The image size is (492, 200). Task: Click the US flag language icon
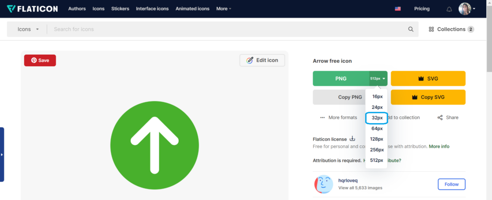pos(398,9)
